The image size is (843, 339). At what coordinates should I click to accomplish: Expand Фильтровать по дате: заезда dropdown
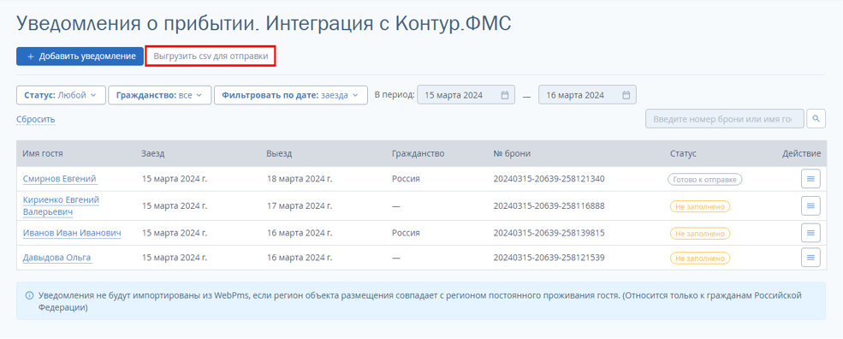[x=291, y=95]
